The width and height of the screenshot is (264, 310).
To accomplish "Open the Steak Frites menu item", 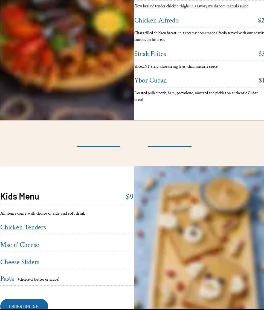I will click(x=150, y=54).
